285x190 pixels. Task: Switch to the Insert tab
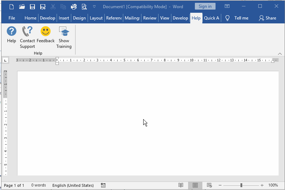[64, 18]
